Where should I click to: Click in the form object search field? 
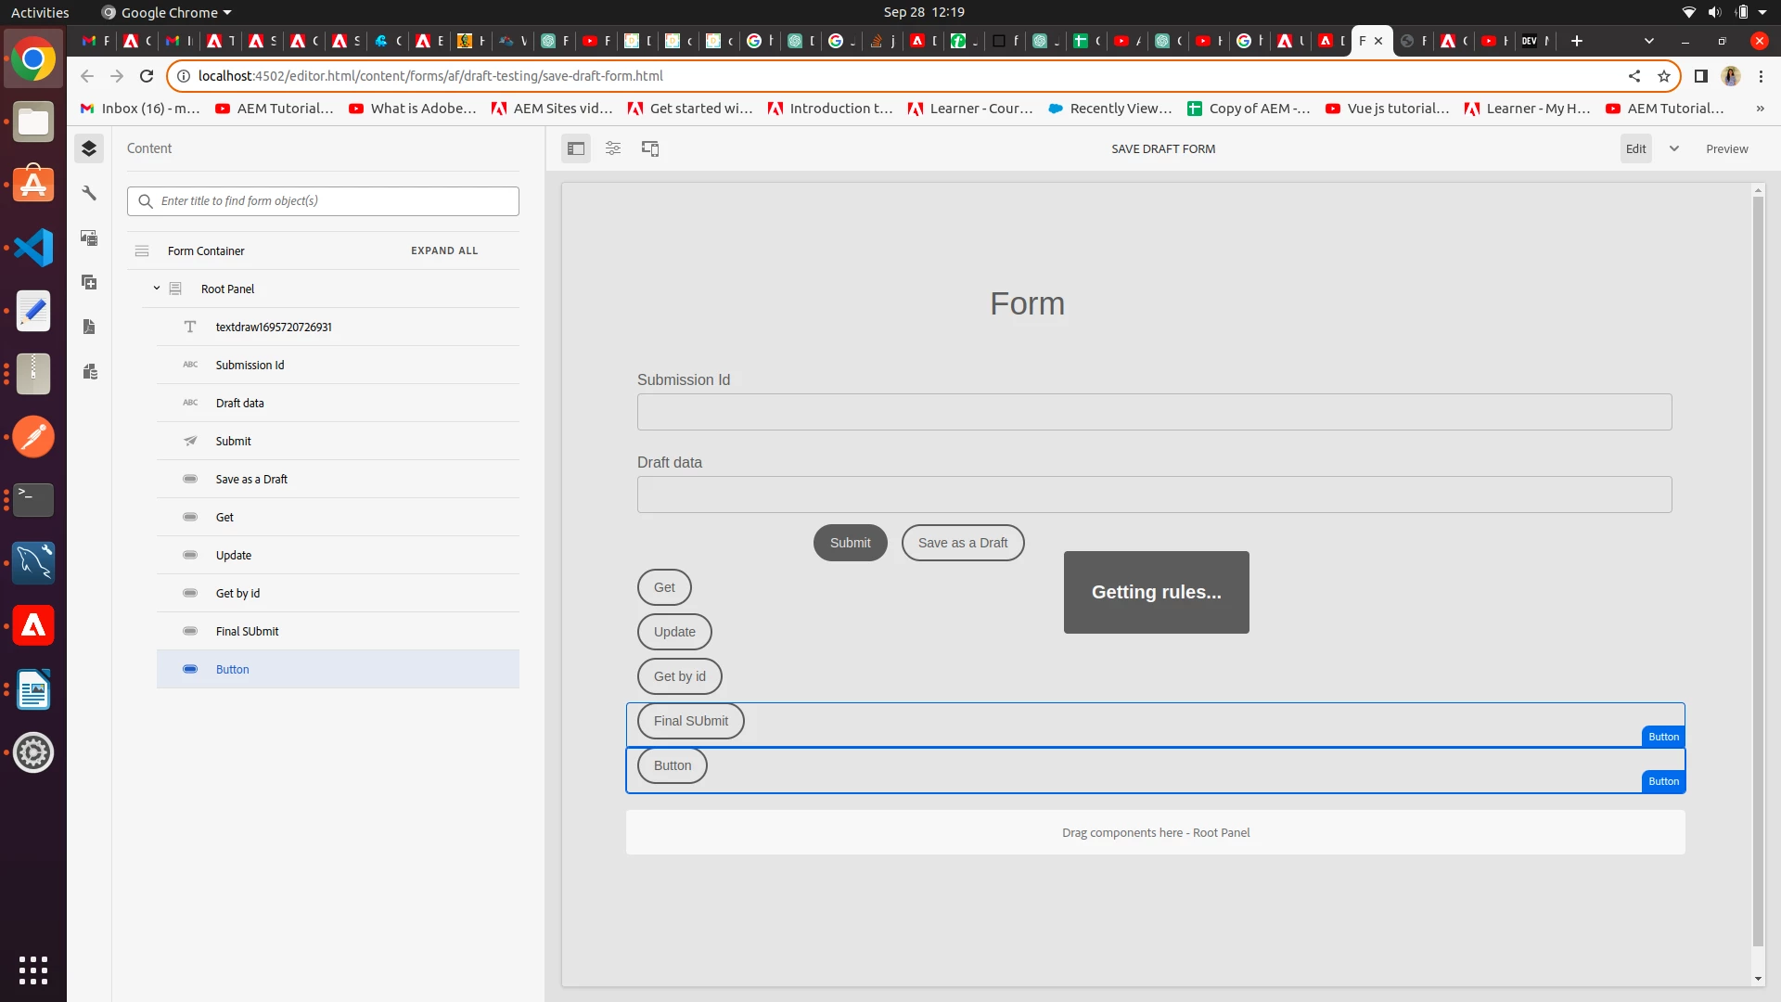pyautogui.click(x=334, y=200)
